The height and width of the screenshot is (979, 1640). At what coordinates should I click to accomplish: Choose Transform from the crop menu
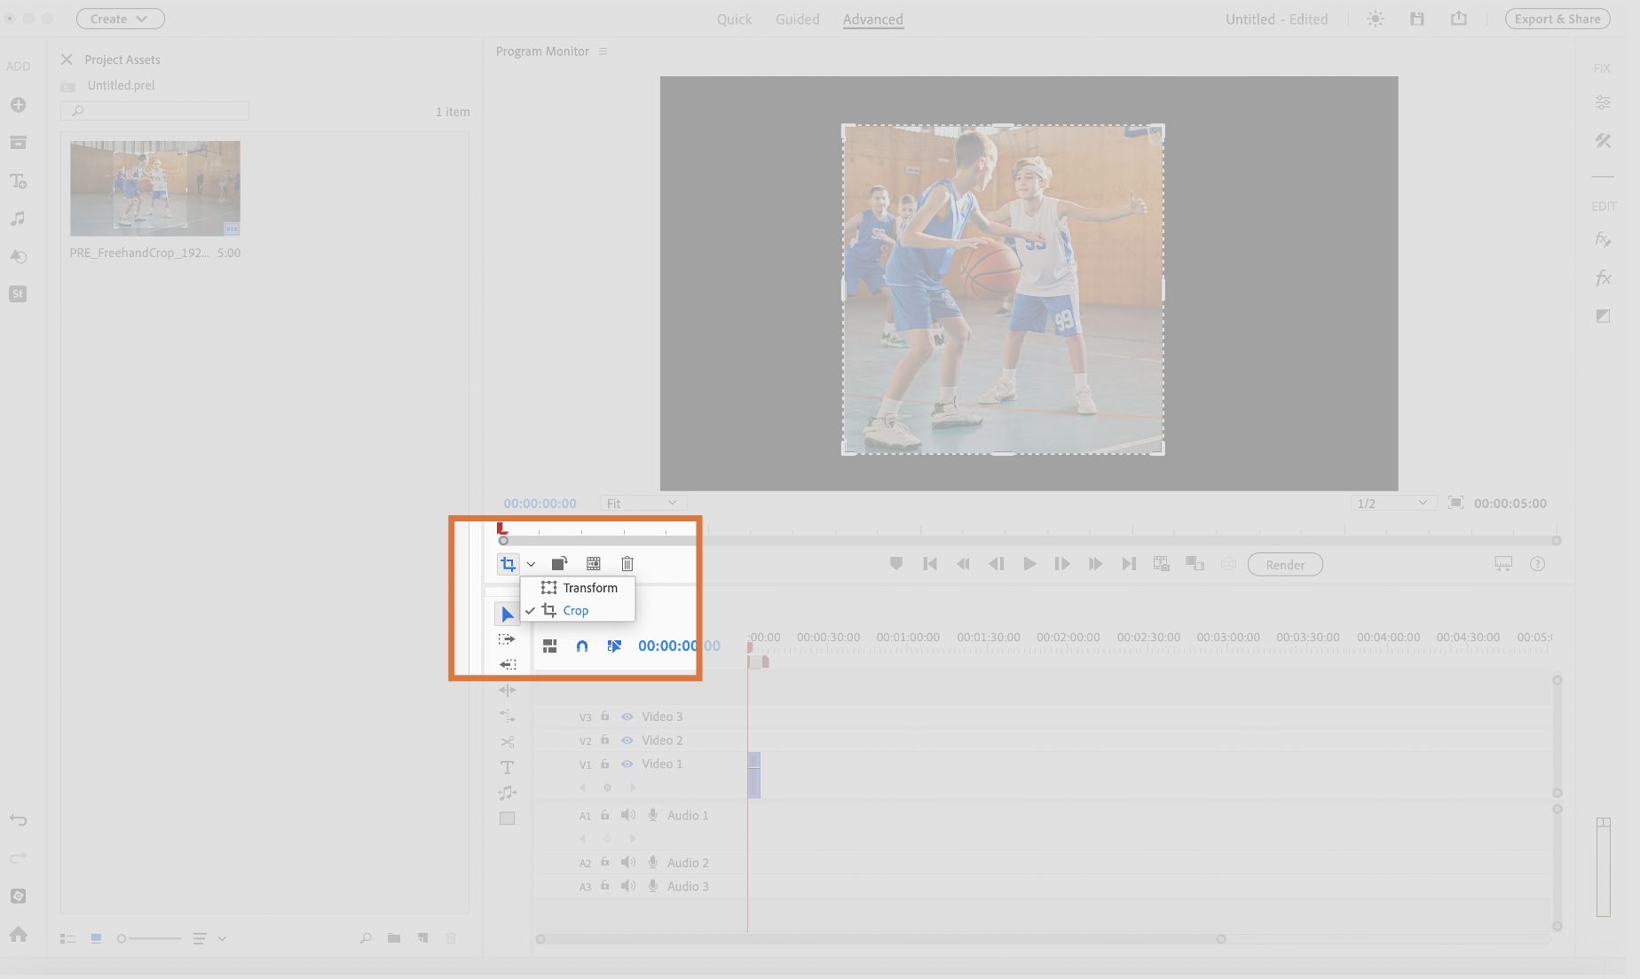[578, 588]
